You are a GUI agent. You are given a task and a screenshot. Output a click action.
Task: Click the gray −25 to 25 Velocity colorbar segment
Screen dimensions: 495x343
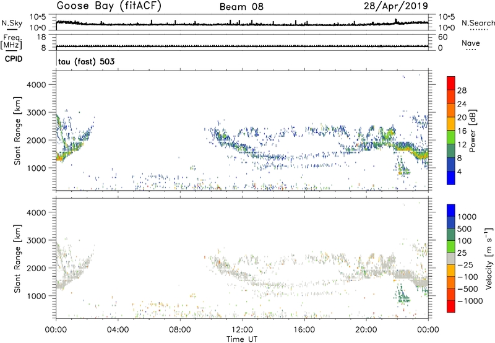click(x=451, y=258)
